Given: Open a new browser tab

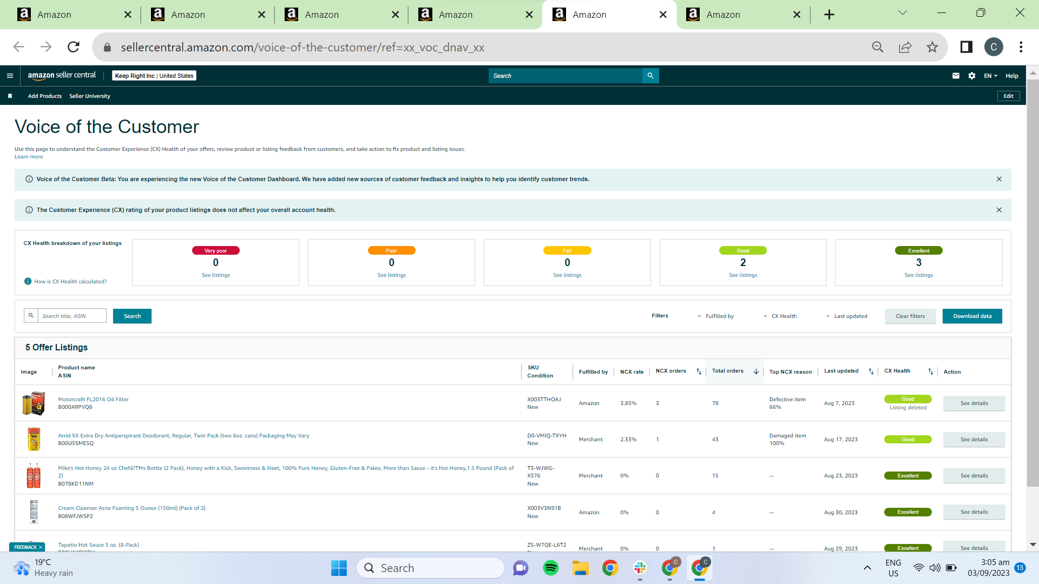Looking at the screenshot, I should (x=829, y=15).
